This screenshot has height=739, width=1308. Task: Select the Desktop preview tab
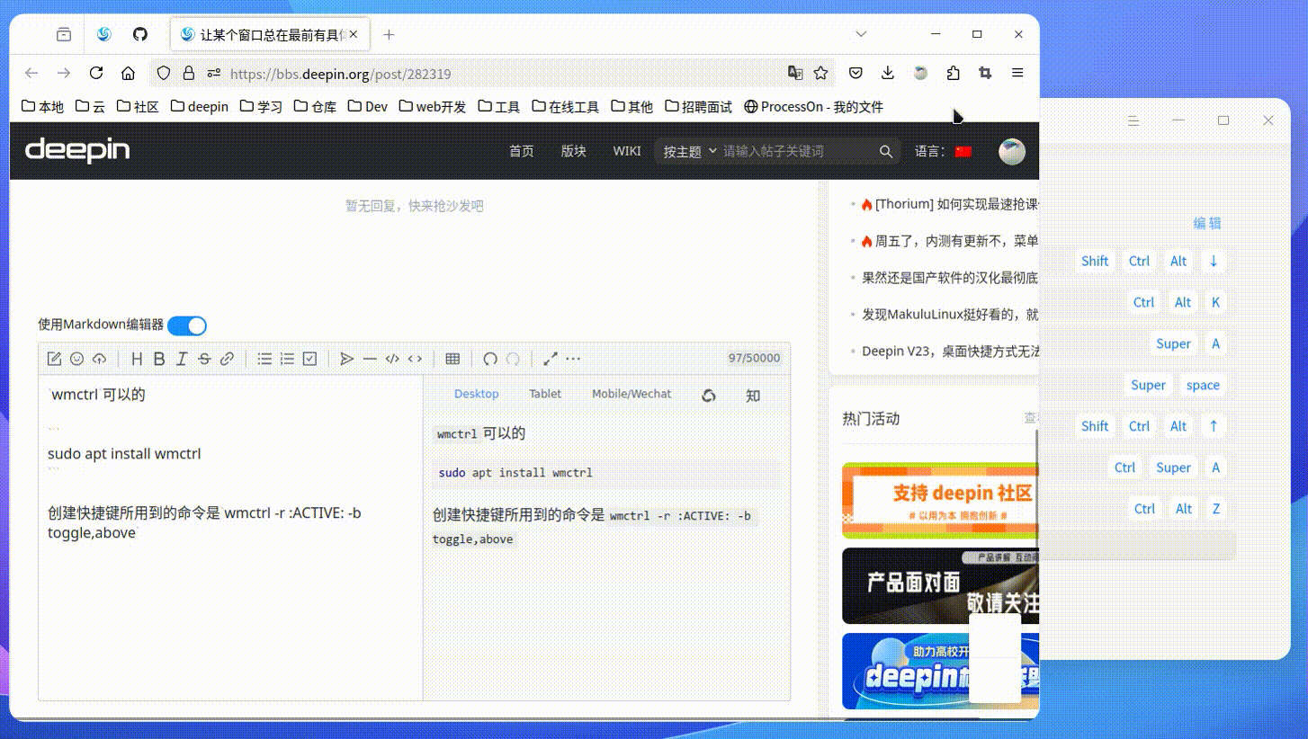coord(476,394)
